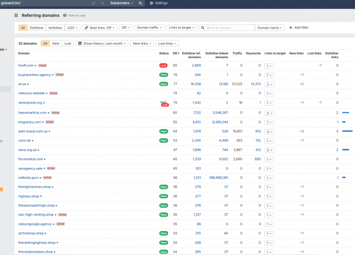Expand the Domain traffic filter dropdown
The height and width of the screenshot is (255, 355).
point(149,27)
